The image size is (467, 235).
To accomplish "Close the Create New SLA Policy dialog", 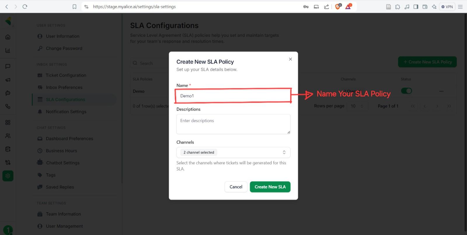I will [290, 59].
